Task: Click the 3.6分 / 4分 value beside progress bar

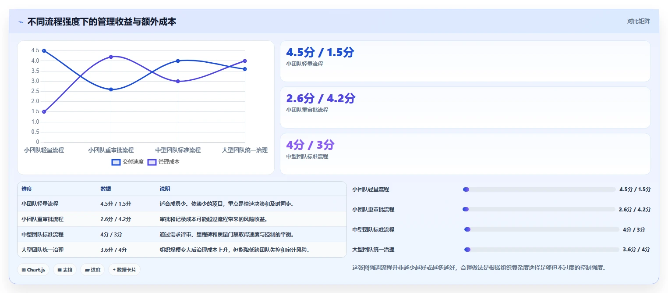Action: [636, 250]
